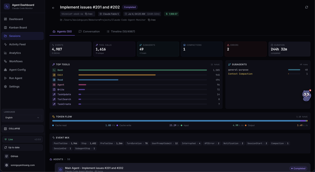Click the TaskCreate wrench icon

point(54,104)
